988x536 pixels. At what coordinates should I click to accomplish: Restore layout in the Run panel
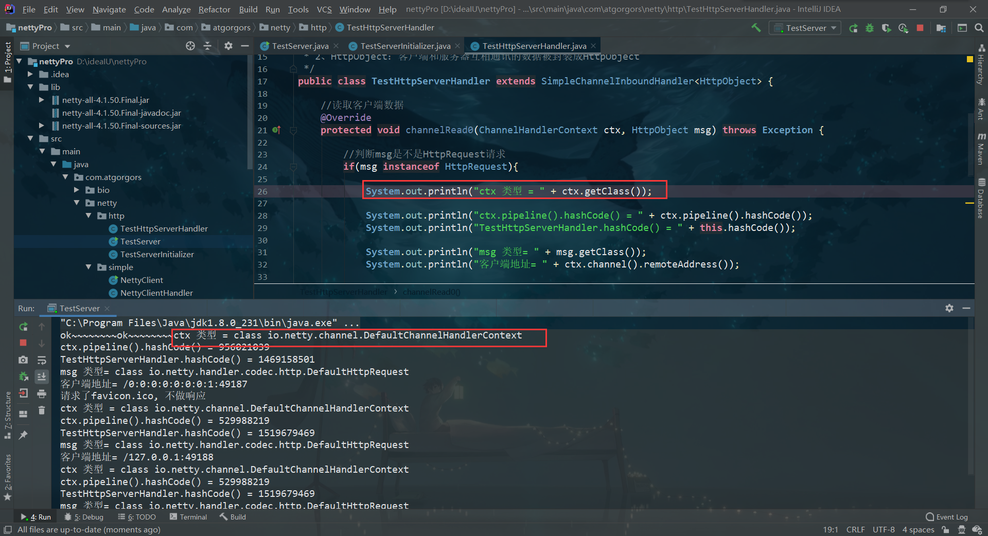point(23,414)
